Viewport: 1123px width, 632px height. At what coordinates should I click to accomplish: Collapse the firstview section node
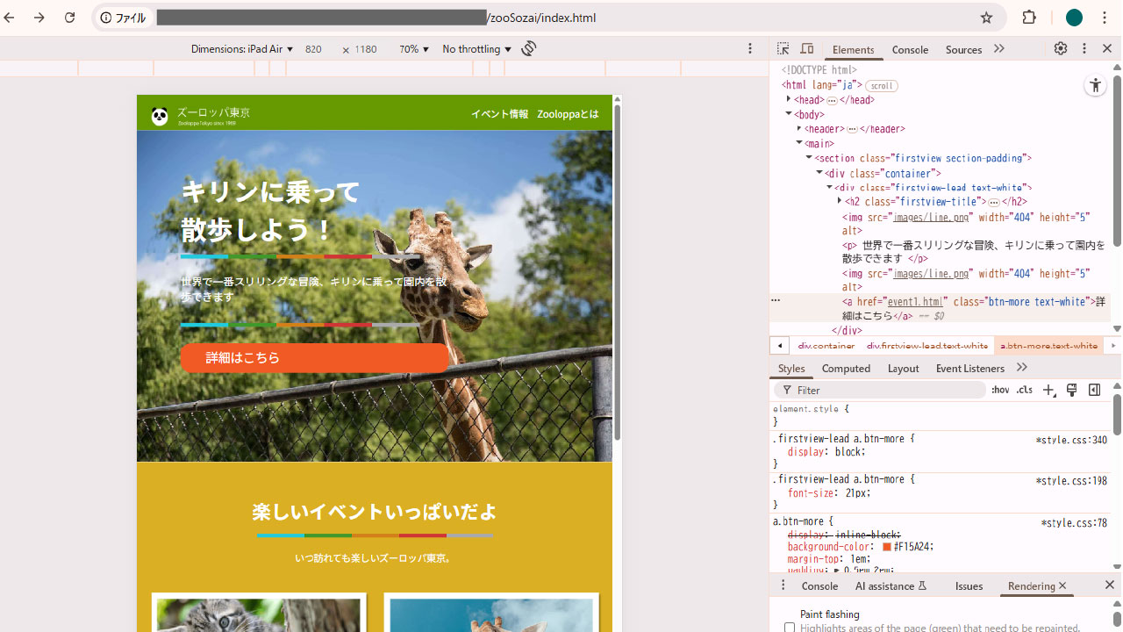coord(809,158)
